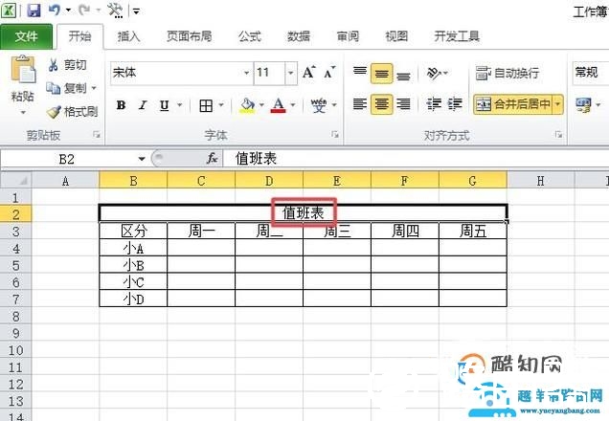609x421 pixels.
Task: Click the text orientation icon
Action: point(434,73)
